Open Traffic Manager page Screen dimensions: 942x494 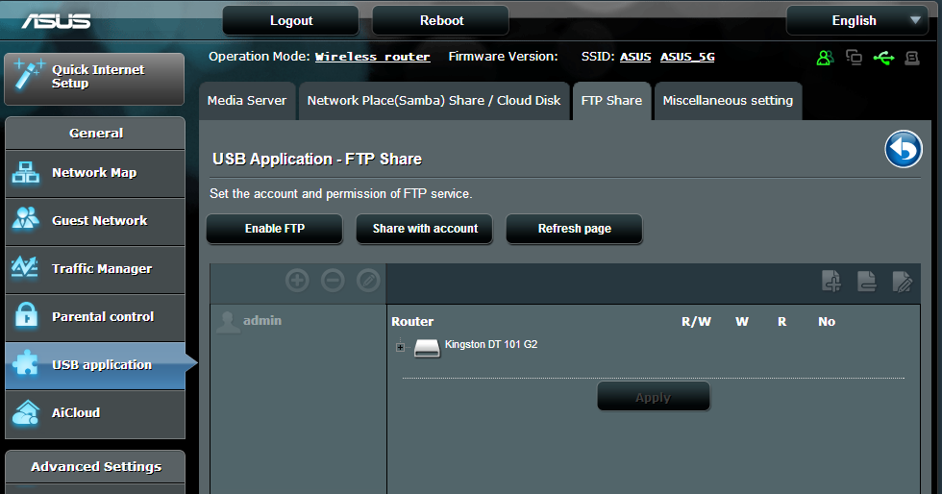(95, 269)
